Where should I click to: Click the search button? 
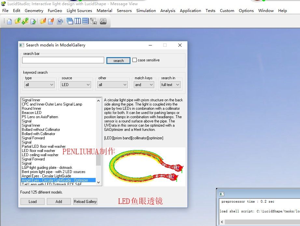118,60
